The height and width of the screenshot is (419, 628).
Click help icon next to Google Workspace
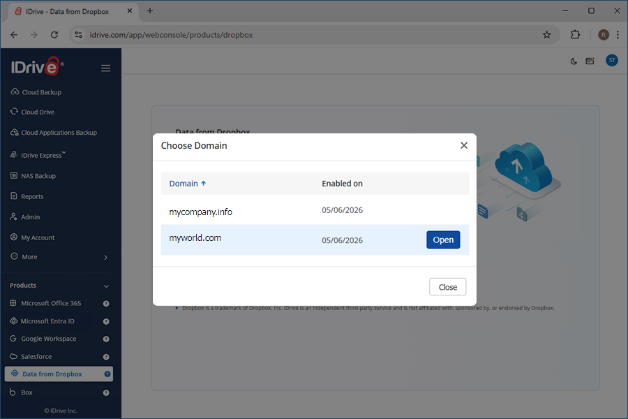[x=106, y=339]
